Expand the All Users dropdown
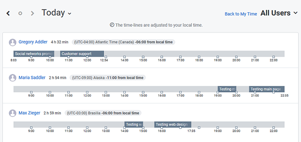 coord(279,13)
